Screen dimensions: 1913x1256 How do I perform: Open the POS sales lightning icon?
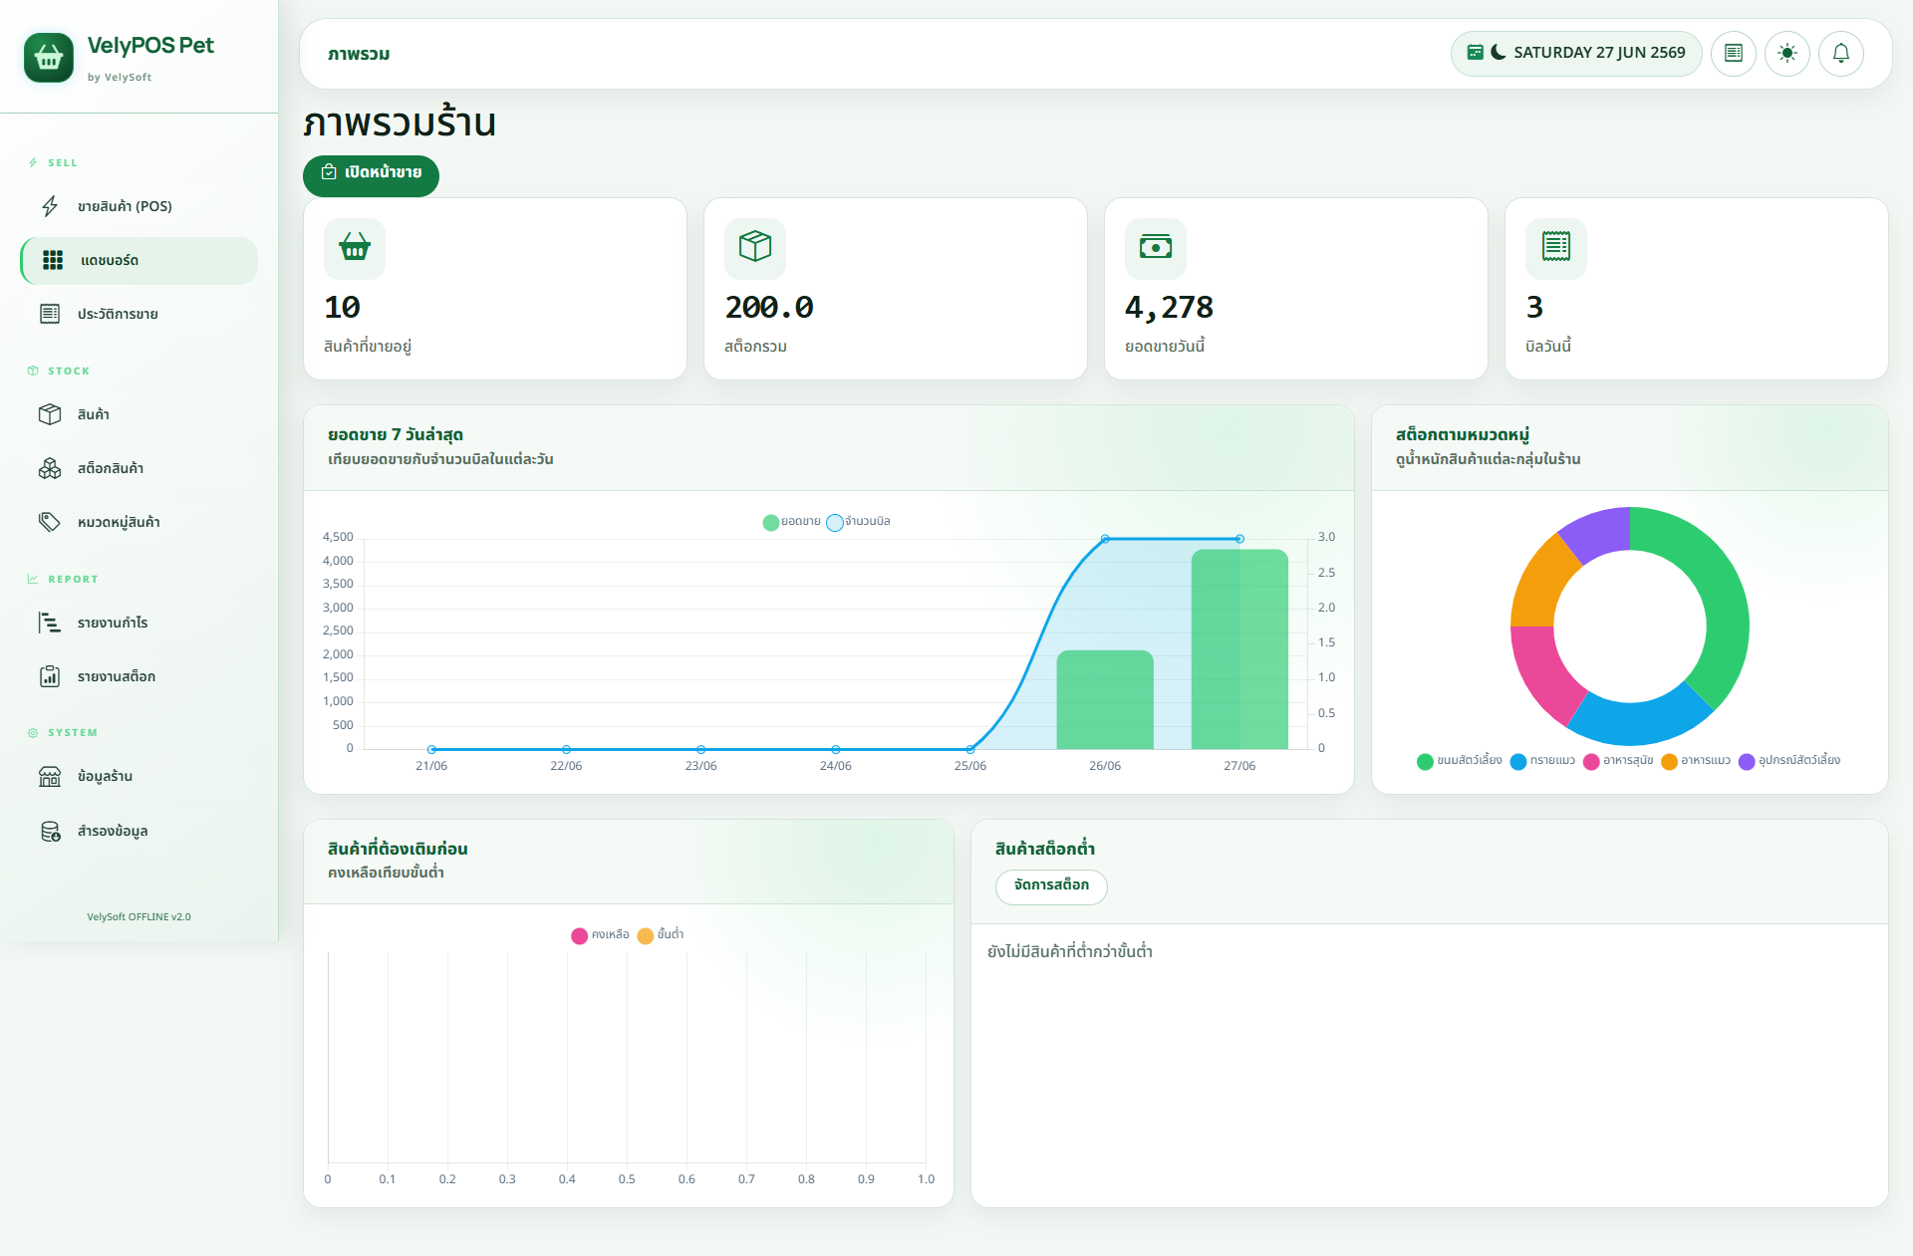point(50,206)
